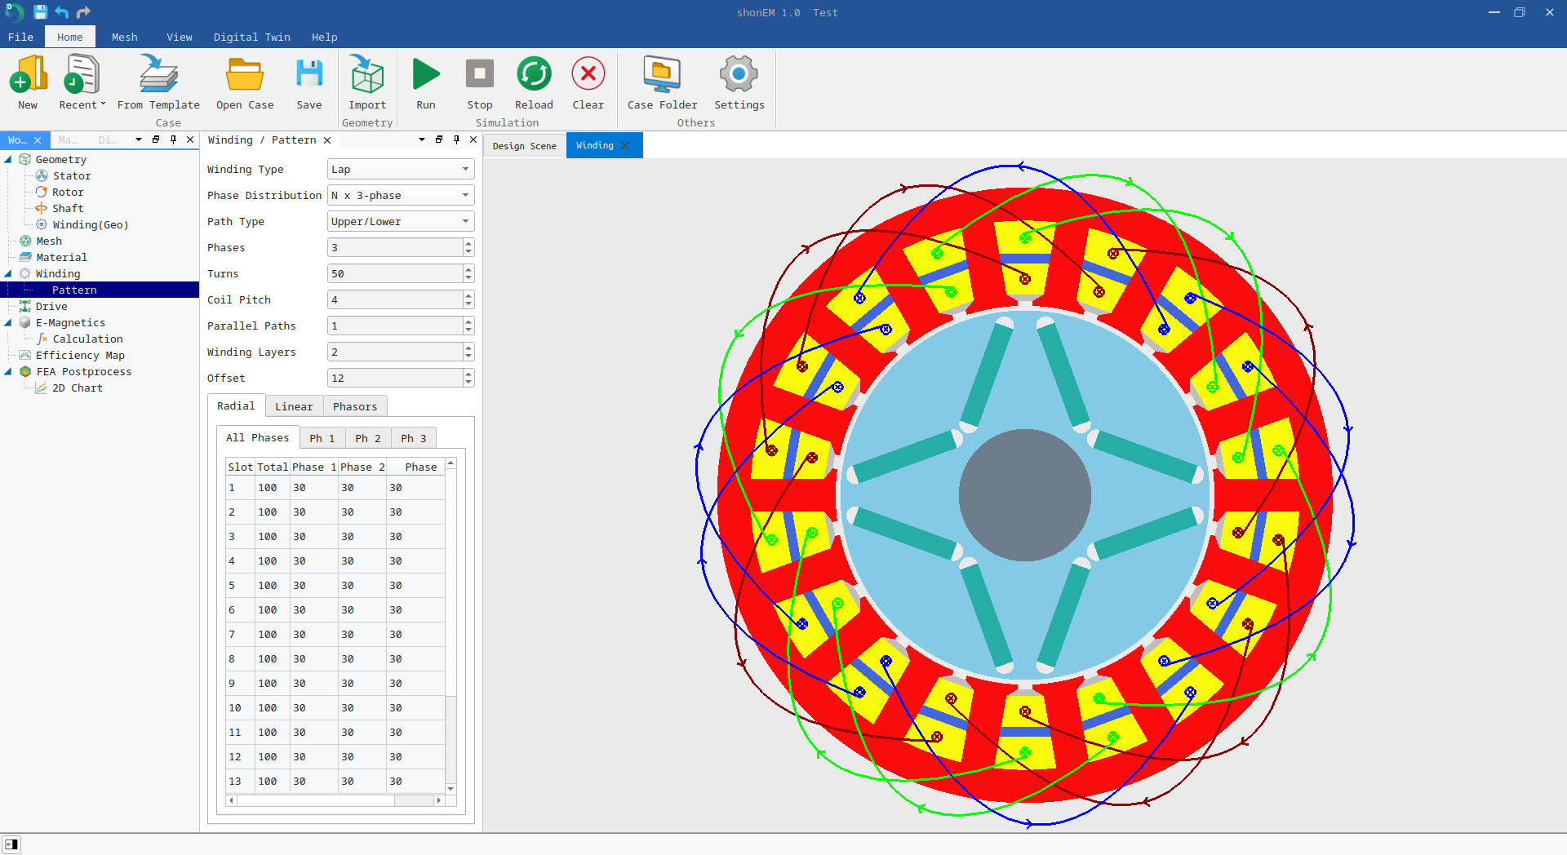Open the Winding / Pattern panel options arrow

coord(422,140)
